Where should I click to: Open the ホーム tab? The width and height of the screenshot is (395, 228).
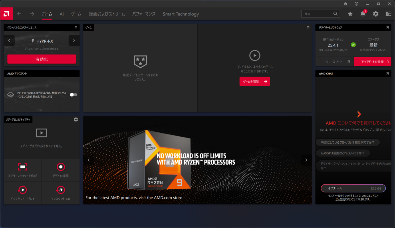click(47, 14)
